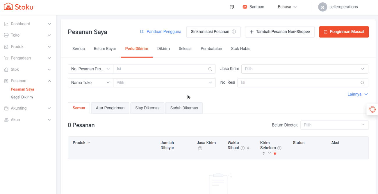Click the Jasa Kirim column help icon

click(x=200, y=148)
